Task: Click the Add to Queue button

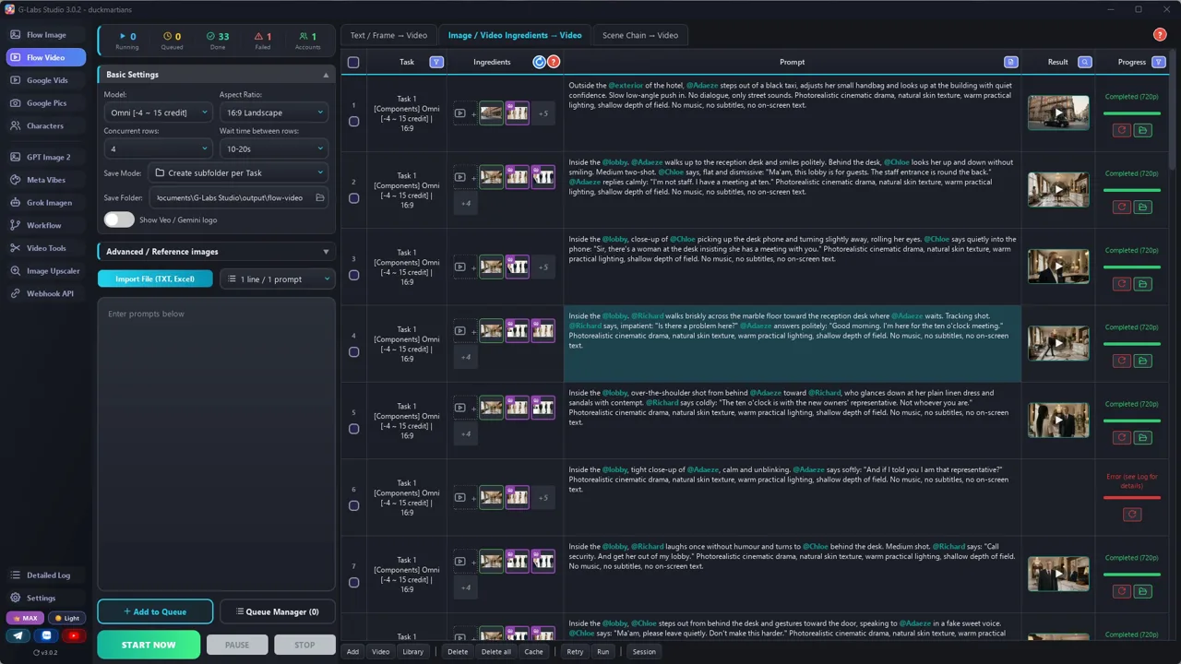Action: [x=155, y=611]
